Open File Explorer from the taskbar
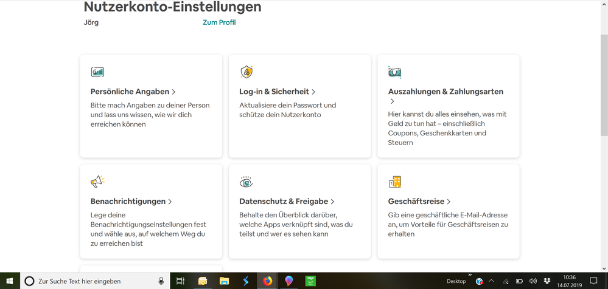 click(224, 281)
